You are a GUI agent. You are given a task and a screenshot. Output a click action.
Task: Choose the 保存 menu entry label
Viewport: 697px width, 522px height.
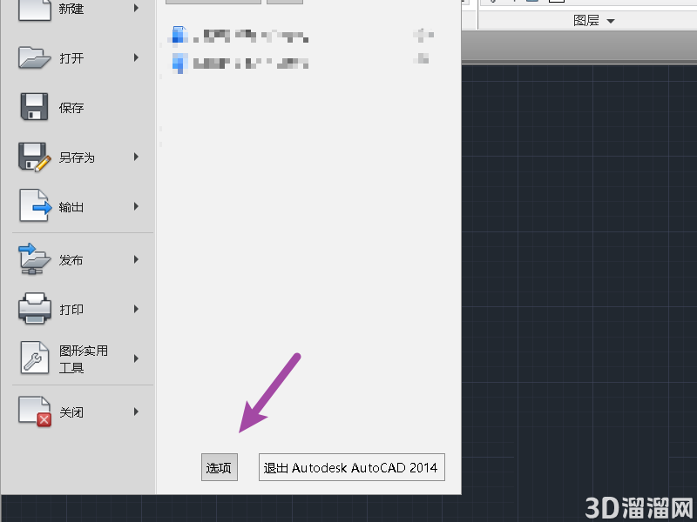point(71,108)
